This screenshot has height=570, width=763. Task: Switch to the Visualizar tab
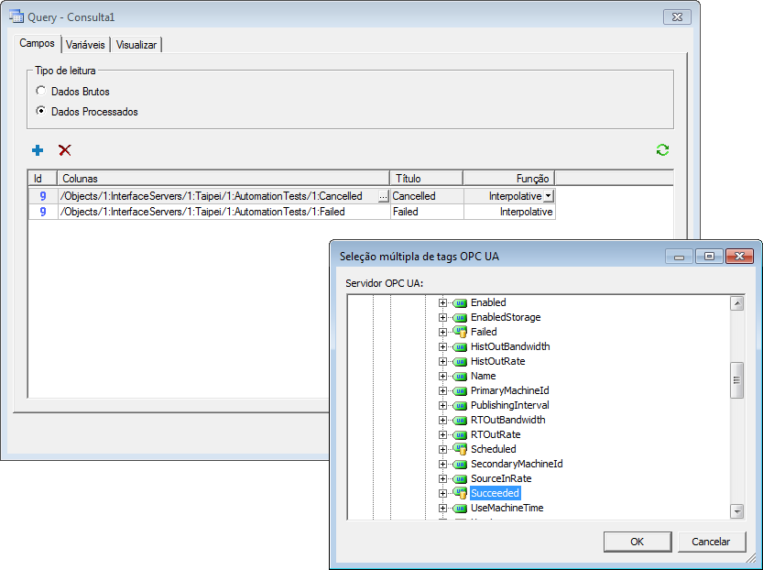(x=136, y=45)
